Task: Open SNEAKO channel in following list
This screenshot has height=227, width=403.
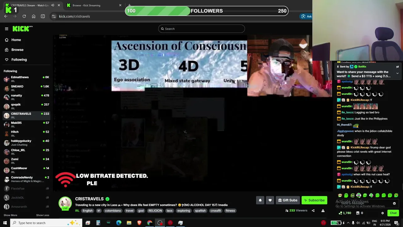Action: point(26,88)
